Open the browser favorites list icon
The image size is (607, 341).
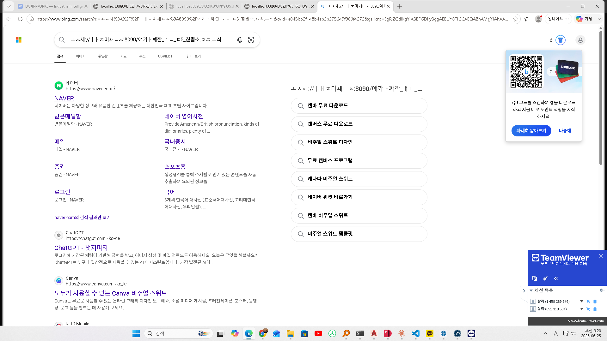coord(527,19)
